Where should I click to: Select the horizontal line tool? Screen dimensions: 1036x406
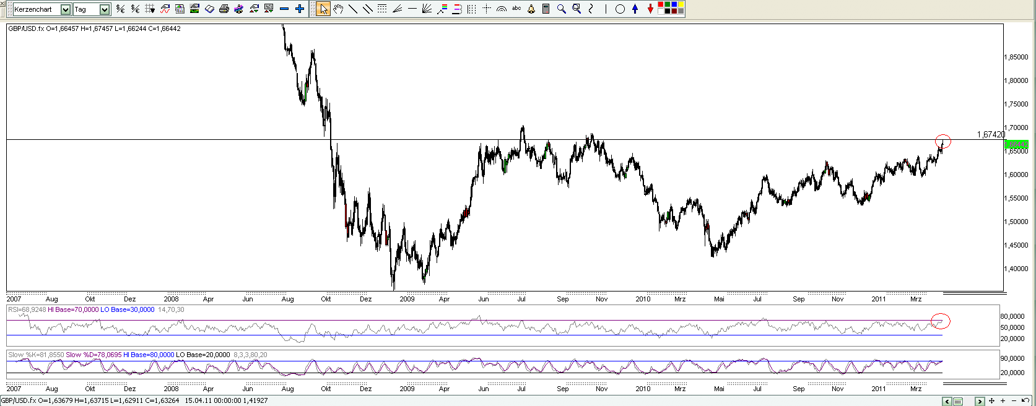(x=412, y=9)
